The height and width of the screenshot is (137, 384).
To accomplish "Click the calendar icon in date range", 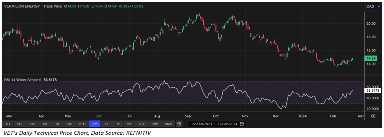I will coord(242,124).
